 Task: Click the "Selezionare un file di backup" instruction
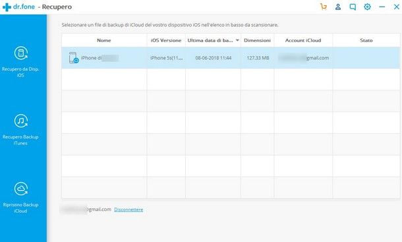click(170, 25)
